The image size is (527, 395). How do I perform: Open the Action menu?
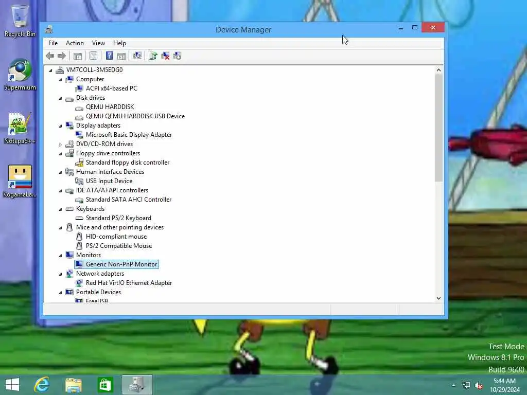75,43
